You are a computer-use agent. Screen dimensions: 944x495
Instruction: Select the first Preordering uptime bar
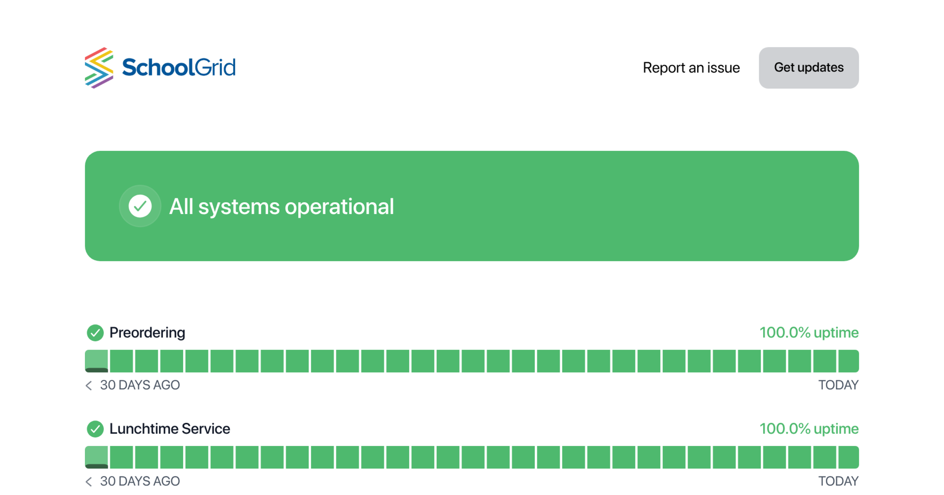point(97,361)
